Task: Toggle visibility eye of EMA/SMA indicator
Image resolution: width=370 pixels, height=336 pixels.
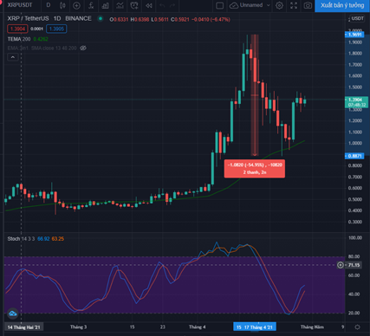Action: click(83, 48)
